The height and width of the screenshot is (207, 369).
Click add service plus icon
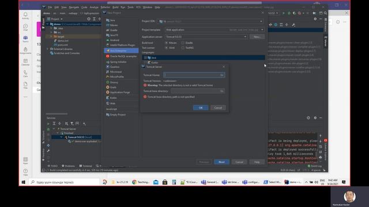[84, 124]
